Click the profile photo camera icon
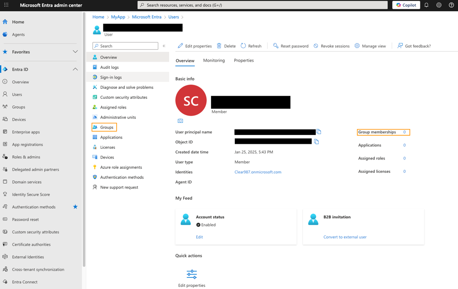The image size is (458, 289). click(180, 121)
